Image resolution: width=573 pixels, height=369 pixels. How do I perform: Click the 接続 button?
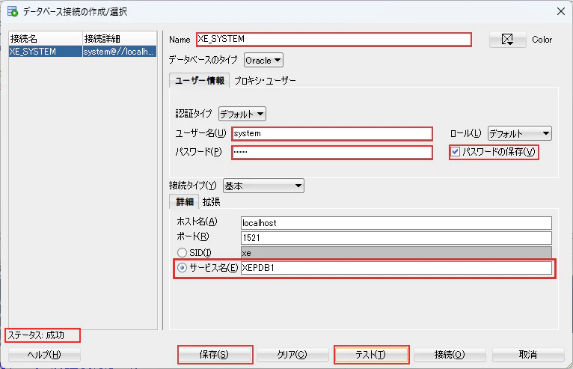[450, 354]
